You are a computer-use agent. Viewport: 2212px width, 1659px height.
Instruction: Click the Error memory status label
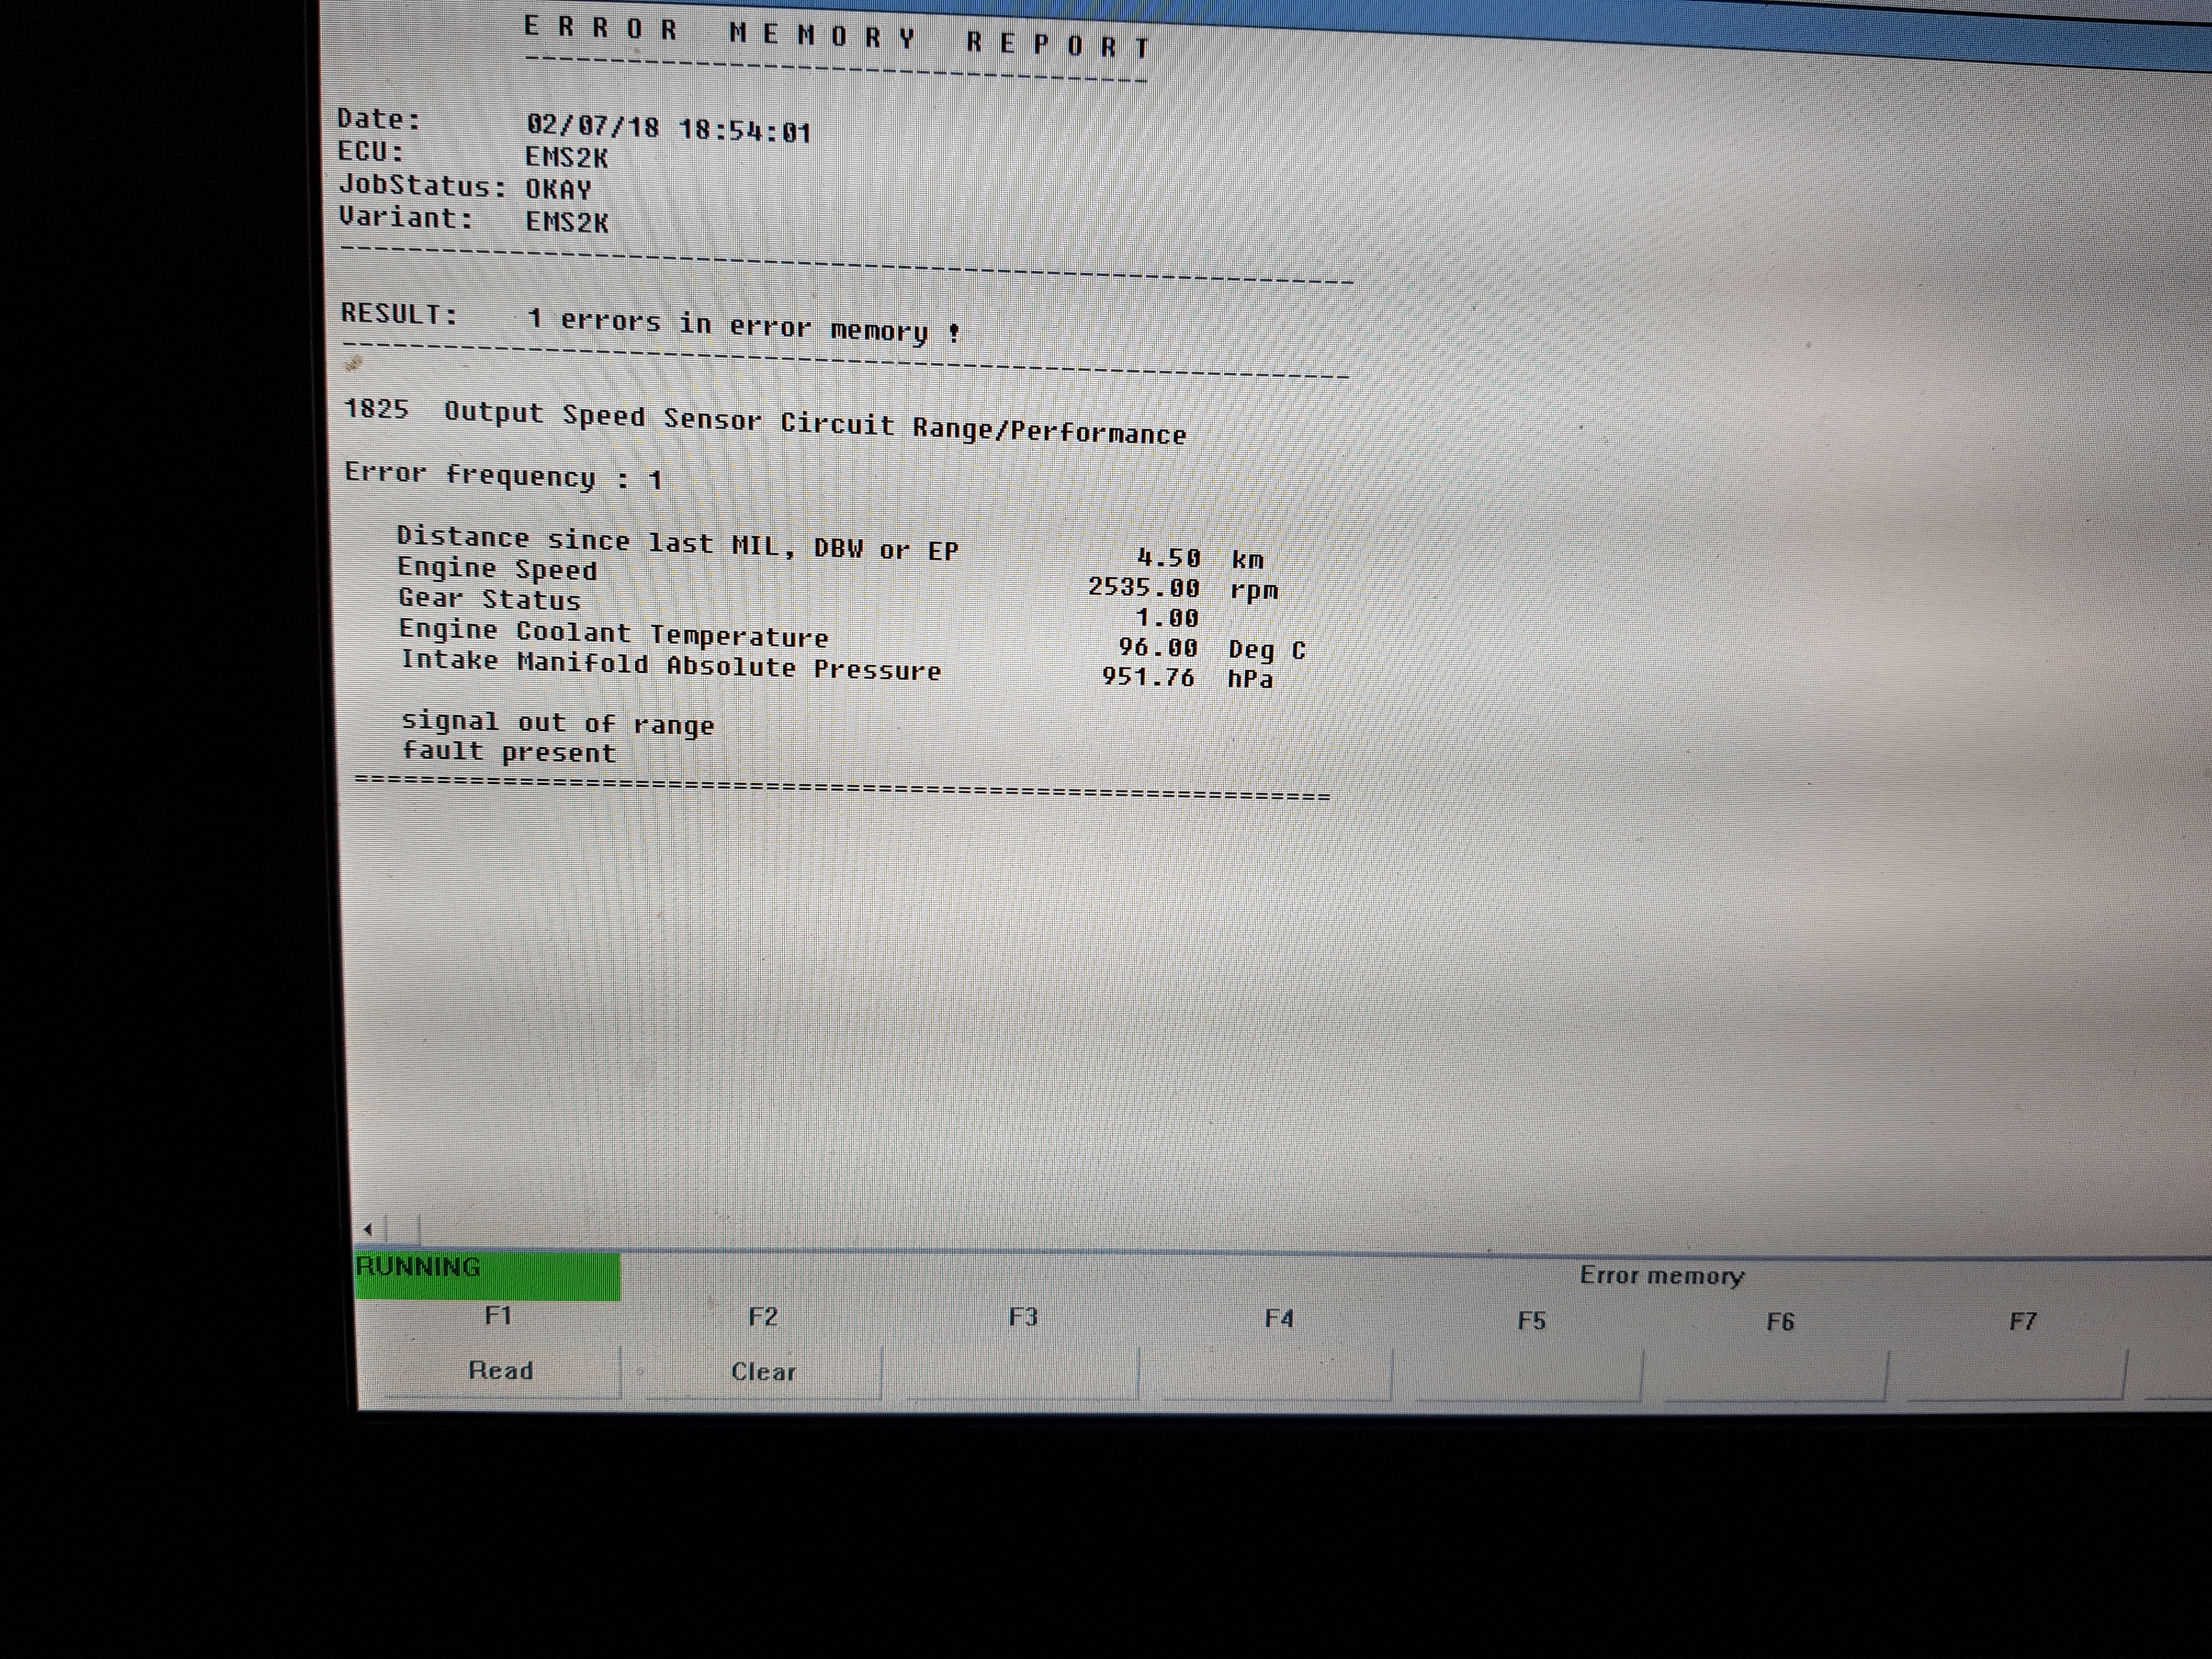click(x=1661, y=1276)
